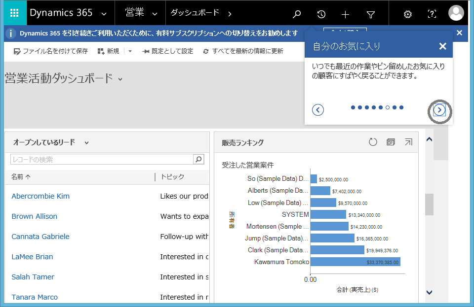The width and height of the screenshot is (474, 307).
Task: Click the dashboard scroll down arrow
Action: [429, 292]
